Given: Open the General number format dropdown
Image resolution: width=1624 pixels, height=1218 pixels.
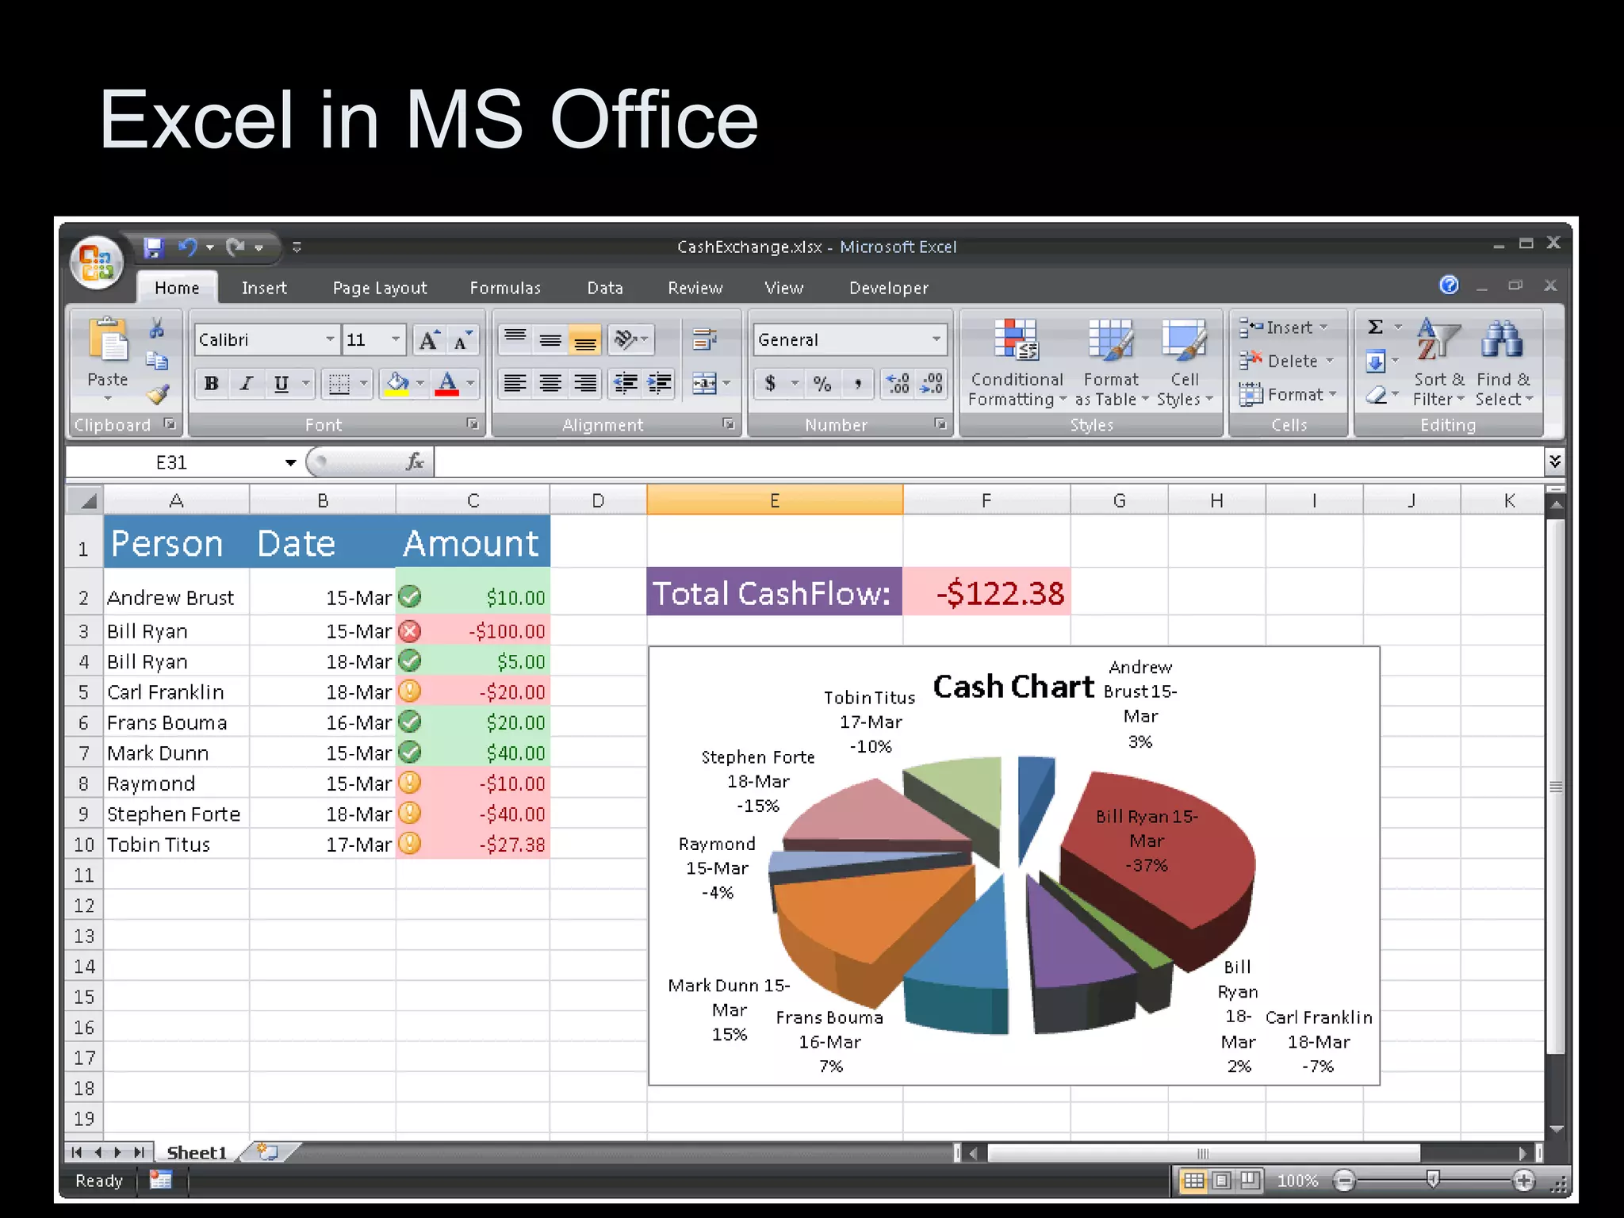Looking at the screenshot, I should (936, 340).
